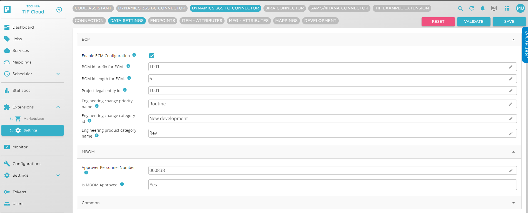Viewport: 528px width, 213px height.
Task: Click the MU user avatar
Action: coord(520,8)
